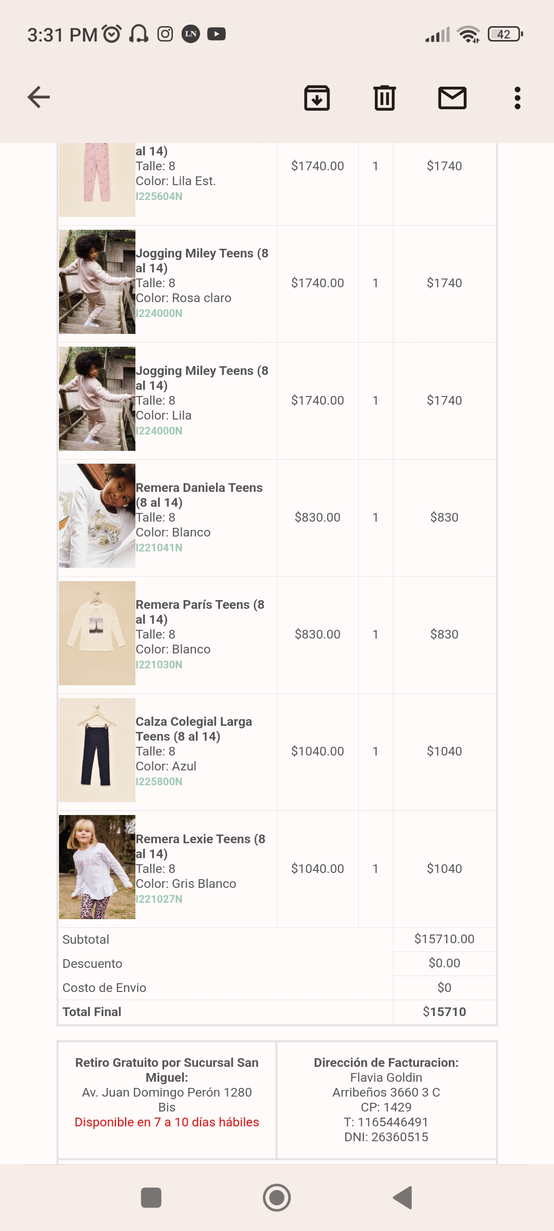
Task: Open recent apps with the square button
Action: coord(151,1198)
